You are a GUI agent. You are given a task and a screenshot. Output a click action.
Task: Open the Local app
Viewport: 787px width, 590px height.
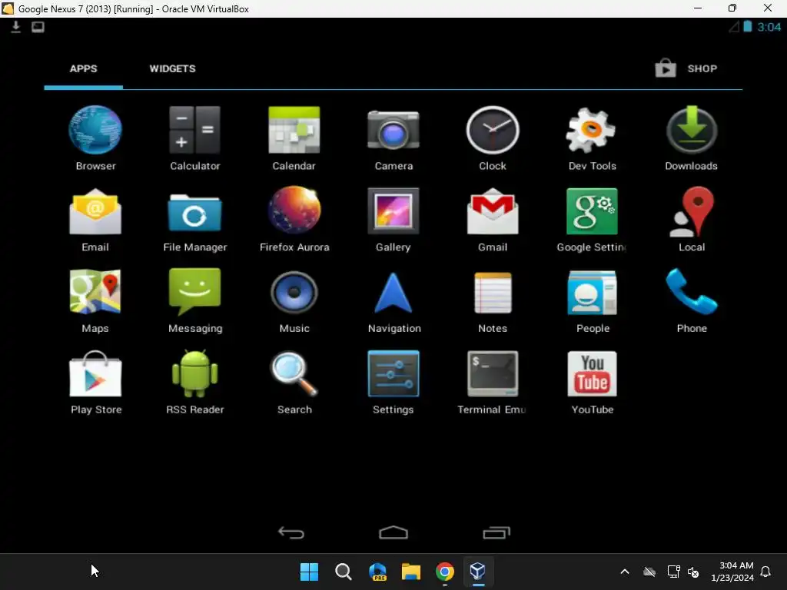click(x=691, y=219)
